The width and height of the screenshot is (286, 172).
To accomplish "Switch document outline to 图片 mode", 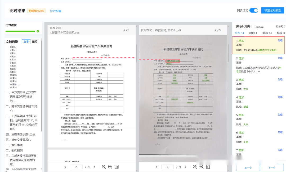I will (x=35, y=42).
